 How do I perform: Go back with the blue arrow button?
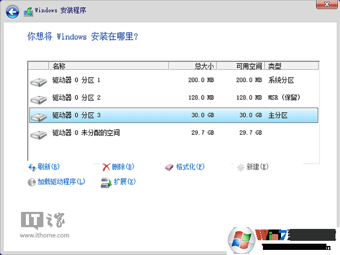pos(12,11)
